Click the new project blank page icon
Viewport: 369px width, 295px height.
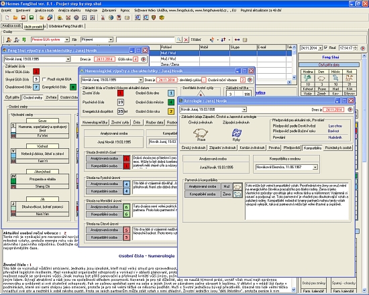(7, 17)
